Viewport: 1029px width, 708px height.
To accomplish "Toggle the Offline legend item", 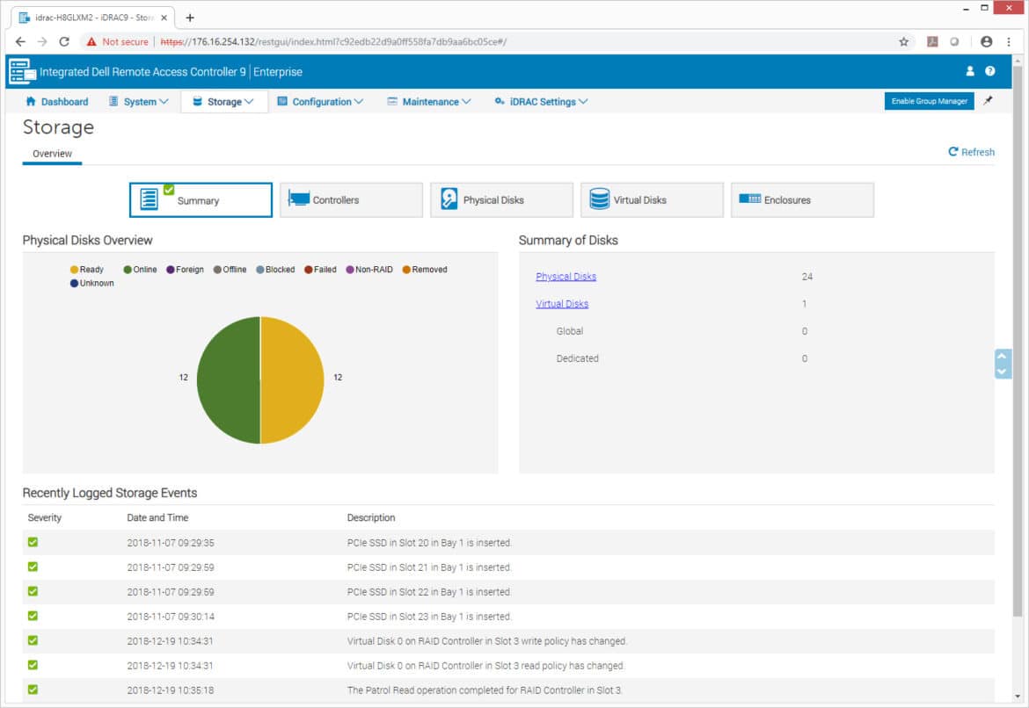I will click(230, 270).
